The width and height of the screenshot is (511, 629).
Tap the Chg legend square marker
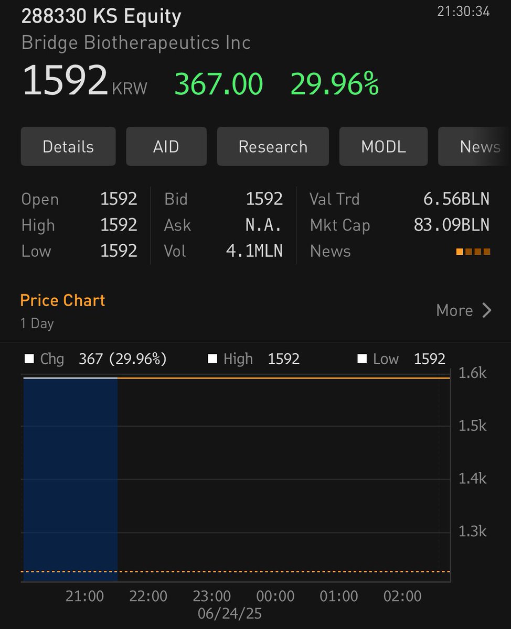coord(29,359)
